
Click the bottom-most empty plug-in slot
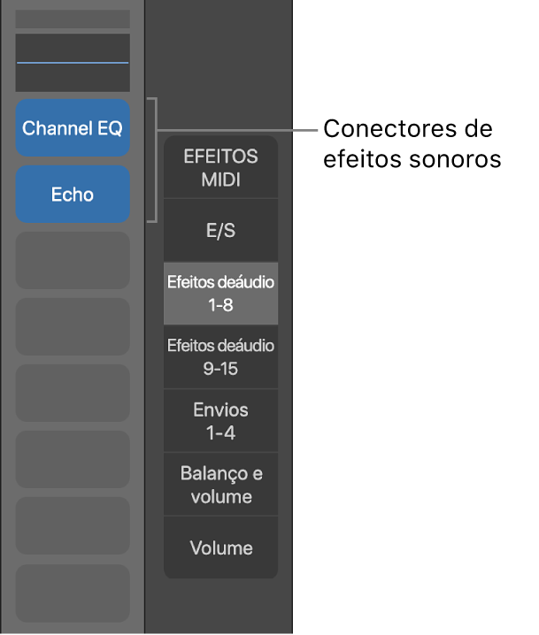(x=73, y=593)
